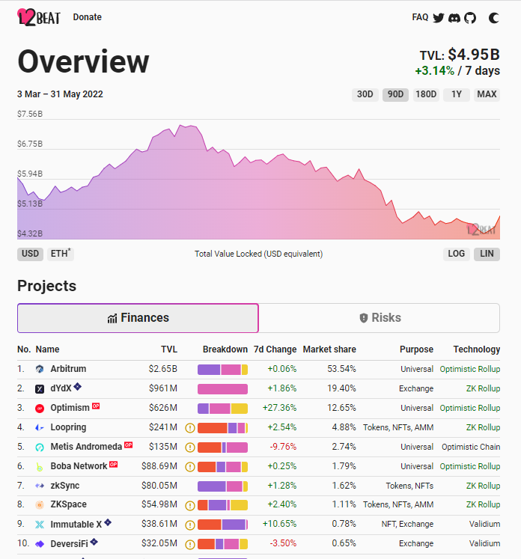Toggle dark mode moon icon
This screenshot has height=559, width=521.
coord(493,18)
